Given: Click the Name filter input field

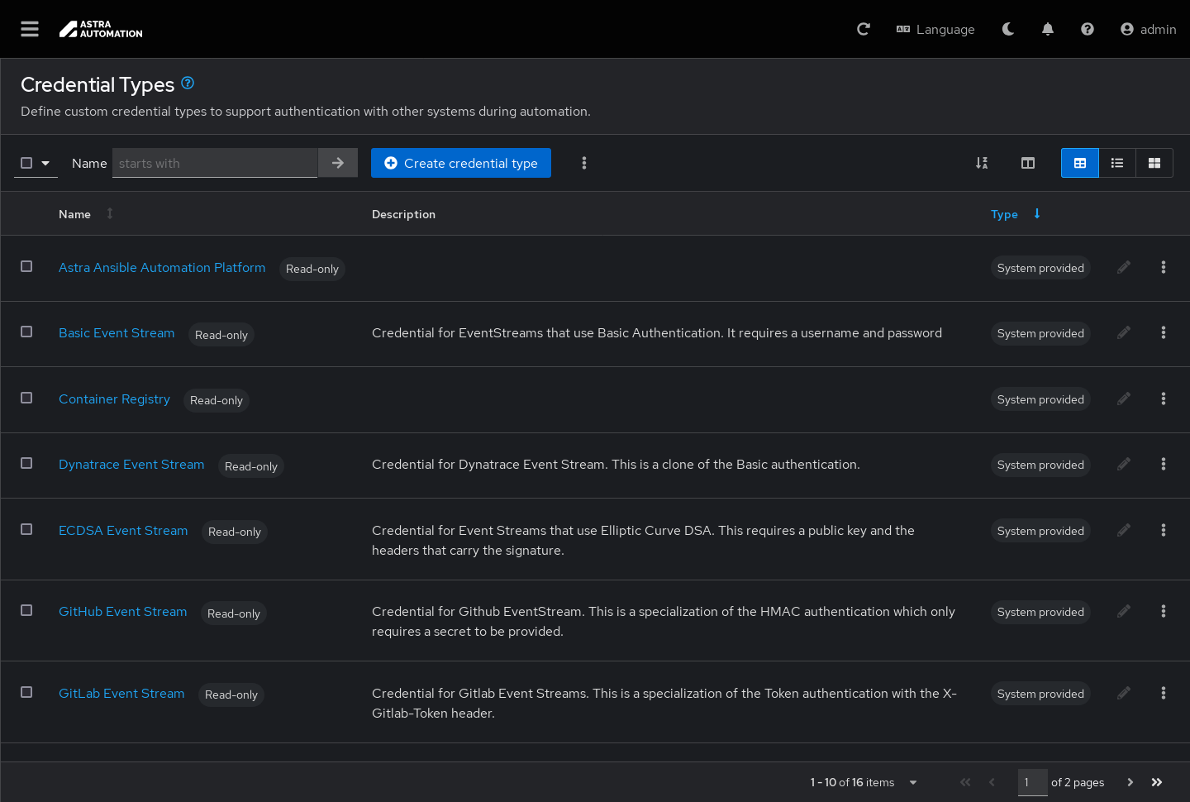Looking at the screenshot, I should [x=215, y=163].
